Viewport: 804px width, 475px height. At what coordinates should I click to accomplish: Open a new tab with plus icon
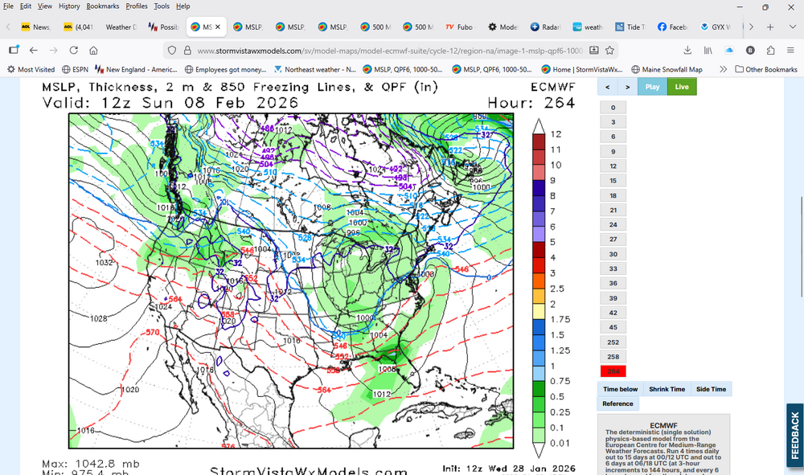[769, 27]
